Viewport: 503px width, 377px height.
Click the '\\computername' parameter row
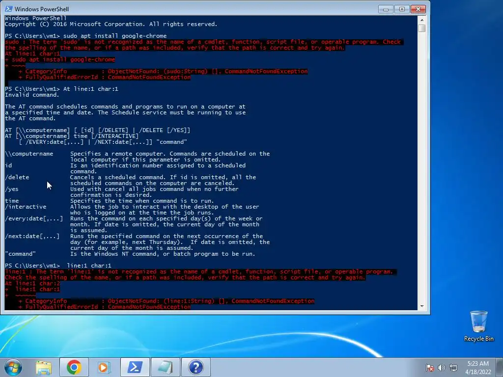click(x=138, y=157)
